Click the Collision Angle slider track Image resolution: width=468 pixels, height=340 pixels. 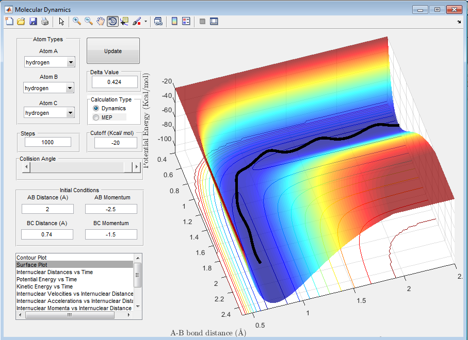point(75,167)
